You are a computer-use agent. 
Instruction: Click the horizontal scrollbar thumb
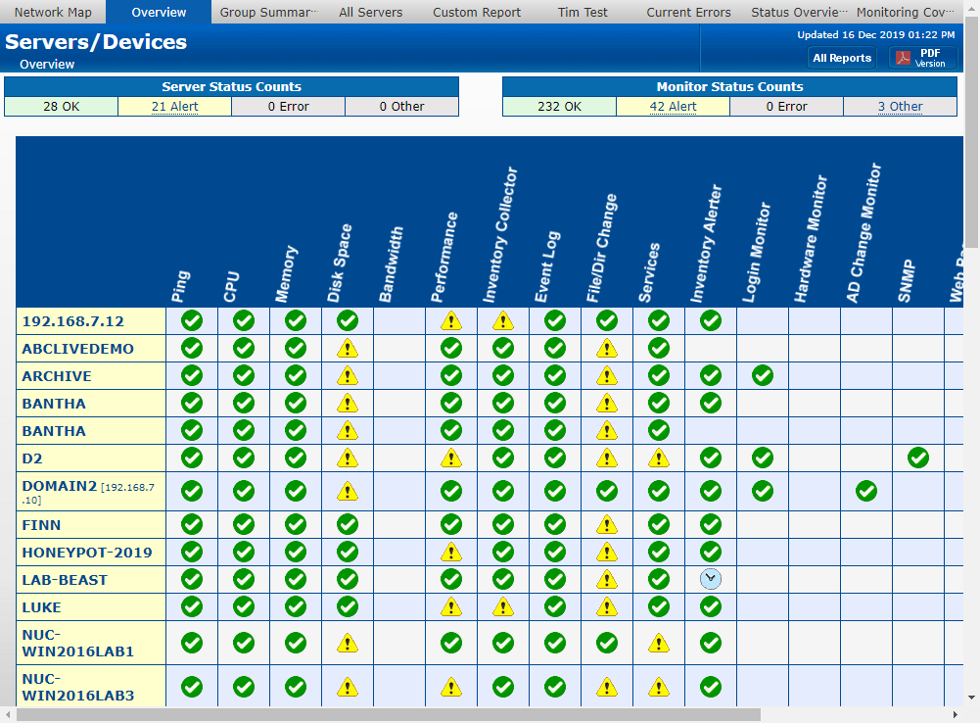point(388,714)
